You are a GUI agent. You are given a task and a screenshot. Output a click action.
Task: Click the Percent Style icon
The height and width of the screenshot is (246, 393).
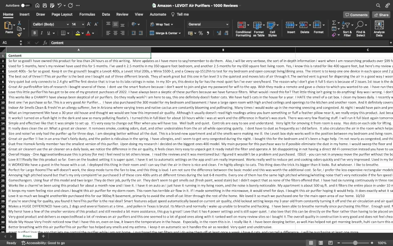point(200,33)
